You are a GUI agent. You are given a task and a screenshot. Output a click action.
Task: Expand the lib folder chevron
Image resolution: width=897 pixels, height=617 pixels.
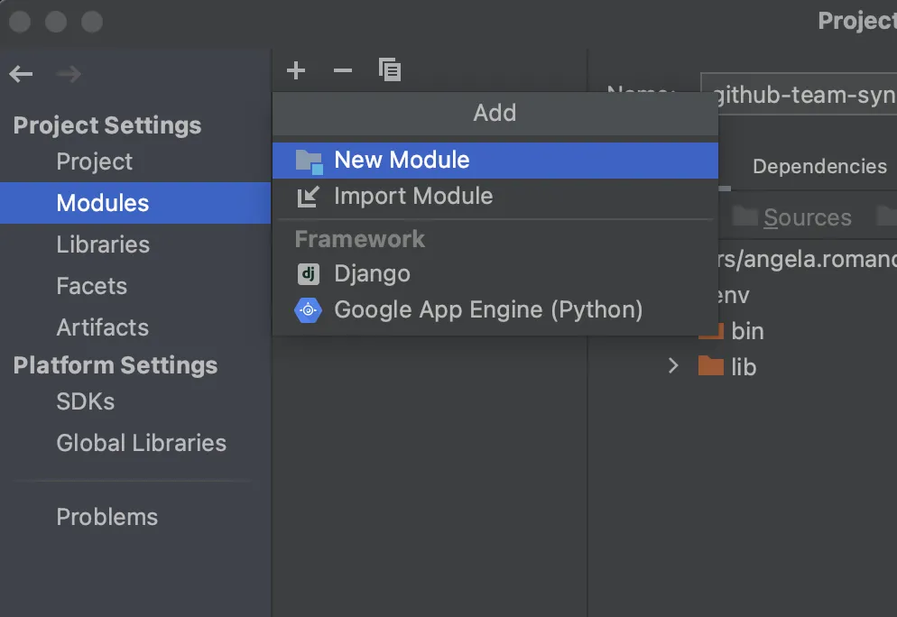[673, 366]
